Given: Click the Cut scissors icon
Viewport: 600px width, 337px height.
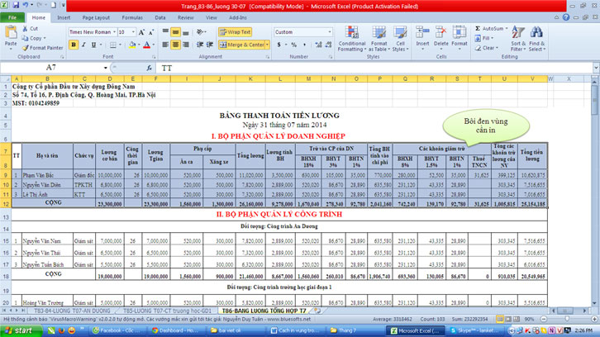Looking at the screenshot, I should click(x=26, y=29).
